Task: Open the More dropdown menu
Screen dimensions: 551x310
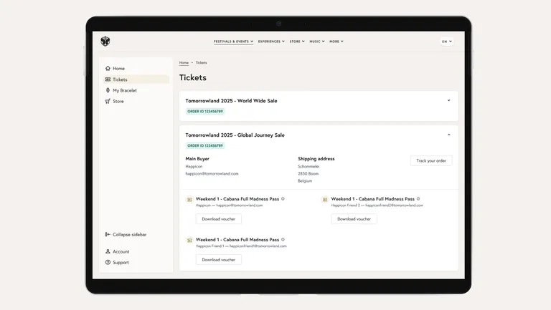Action: tap(336, 42)
